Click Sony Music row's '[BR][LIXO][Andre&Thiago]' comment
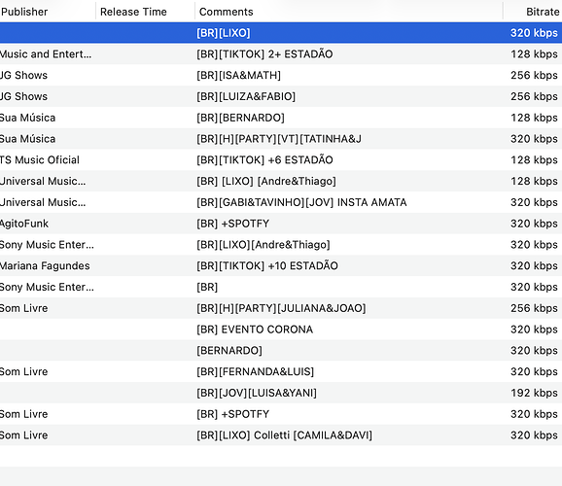The width and height of the screenshot is (562, 486). pyautogui.click(x=263, y=244)
